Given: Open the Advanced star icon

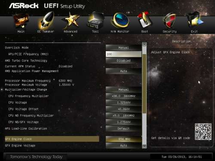Looking at the screenshot, I should (71, 21).
